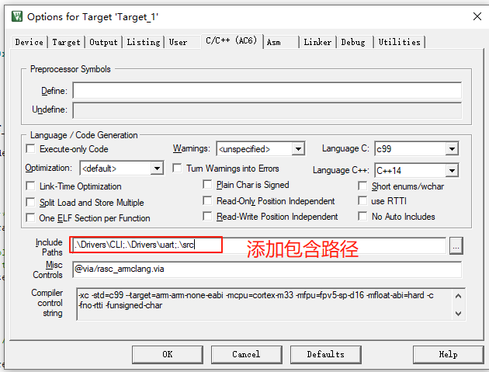The width and height of the screenshot is (489, 372).
Task: Check No Auto Includes
Action: (362, 216)
